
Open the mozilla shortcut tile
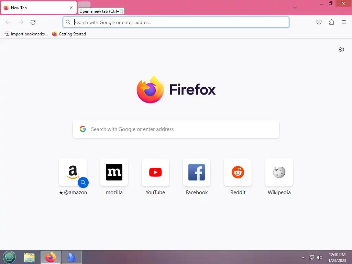[114, 173]
